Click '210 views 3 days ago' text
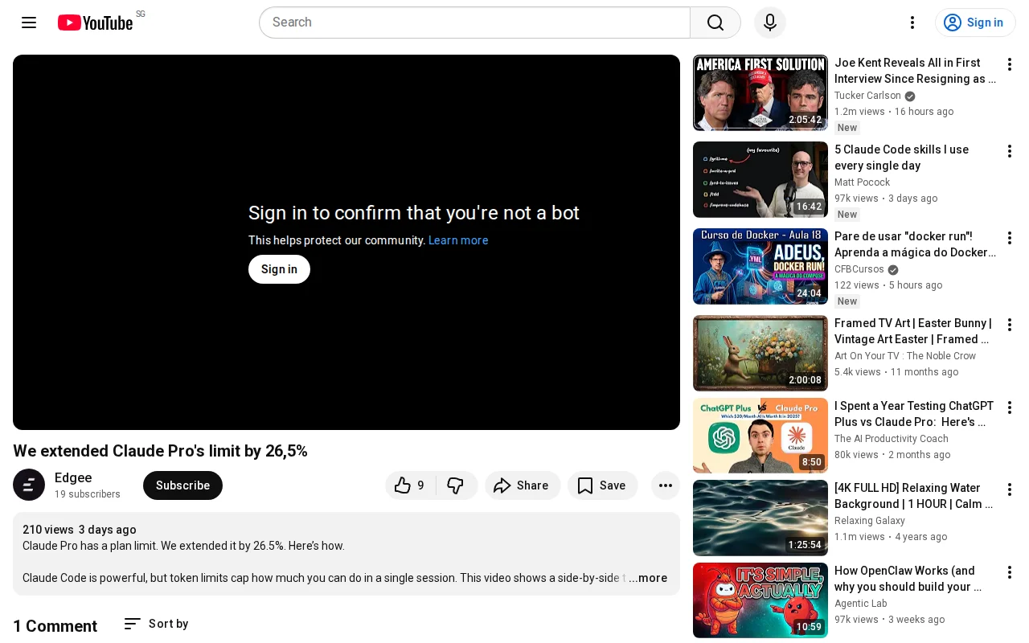 [x=80, y=530]
